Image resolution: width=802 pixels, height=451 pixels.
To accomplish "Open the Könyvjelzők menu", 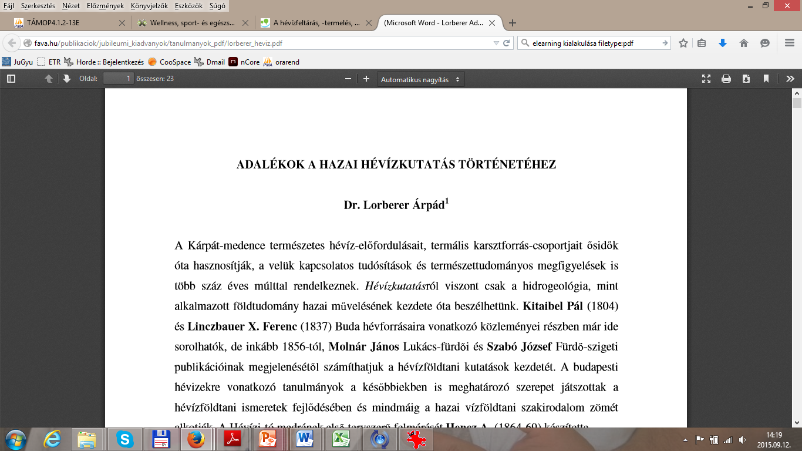I will pyautogui.click(x=148, y=5).
